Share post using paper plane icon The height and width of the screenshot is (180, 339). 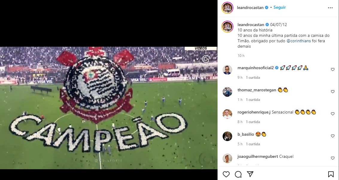[250, 174]
